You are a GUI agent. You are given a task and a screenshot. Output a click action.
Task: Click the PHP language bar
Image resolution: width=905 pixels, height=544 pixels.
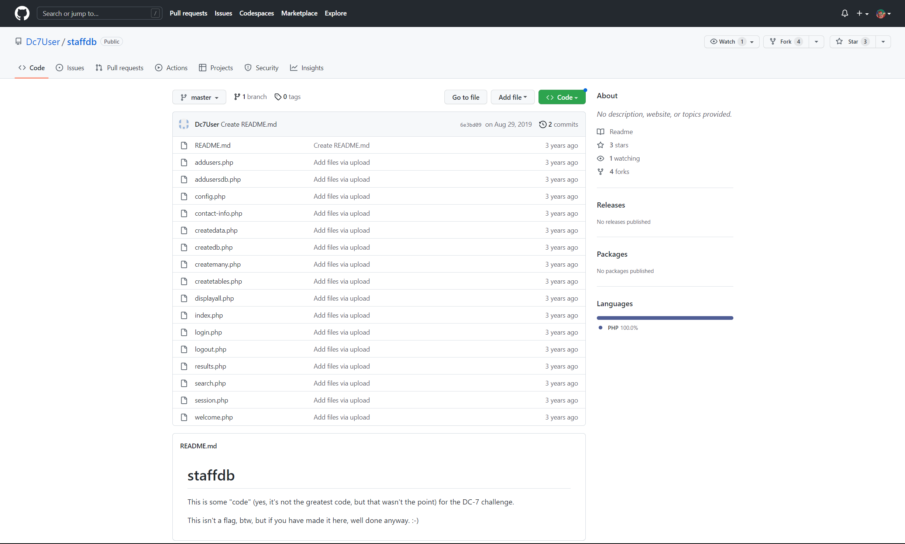coord(665,318)
